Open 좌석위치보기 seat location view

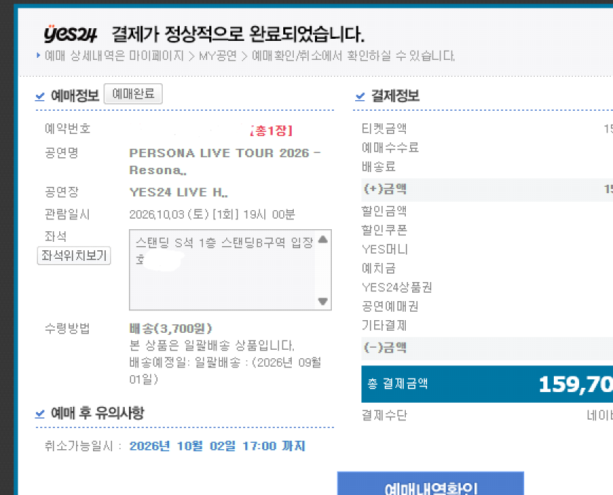[74, 255]
